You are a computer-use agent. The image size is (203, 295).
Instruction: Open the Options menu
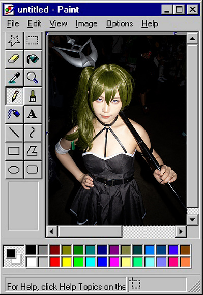coord(120,24)
